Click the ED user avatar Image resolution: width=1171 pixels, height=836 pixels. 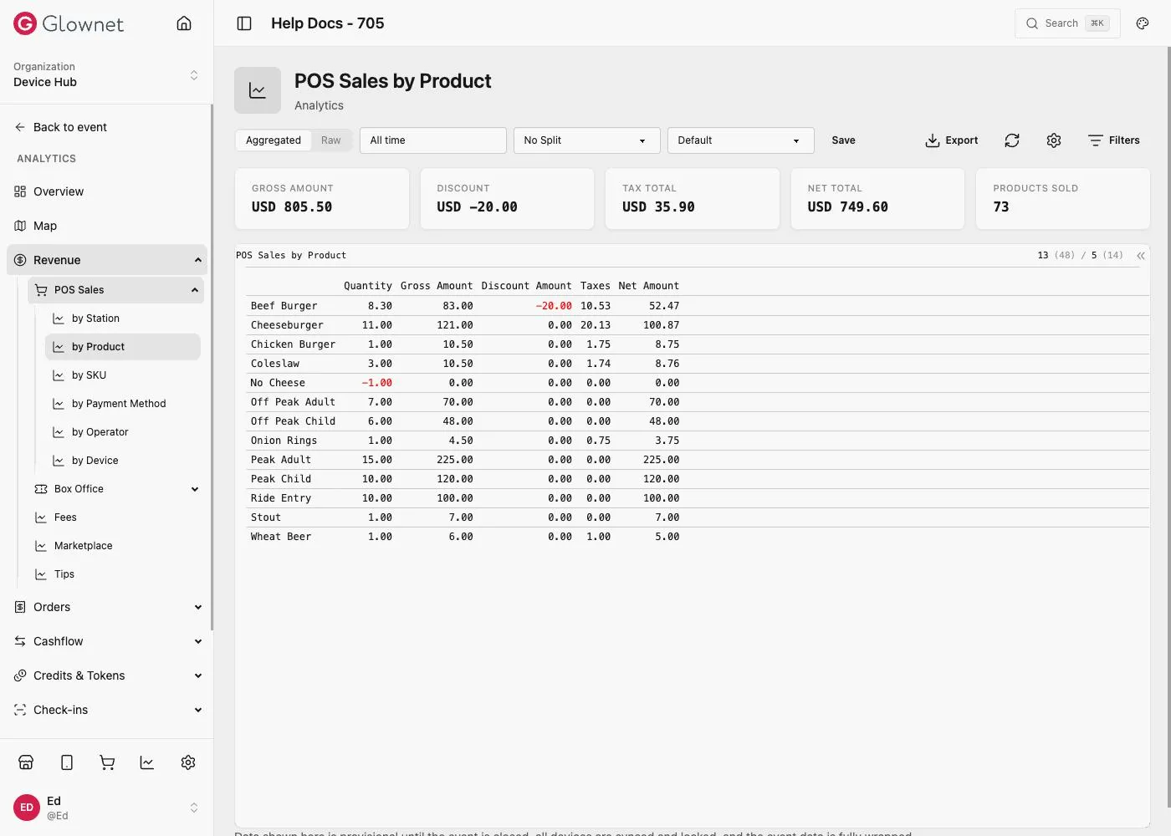pos(27,808)
